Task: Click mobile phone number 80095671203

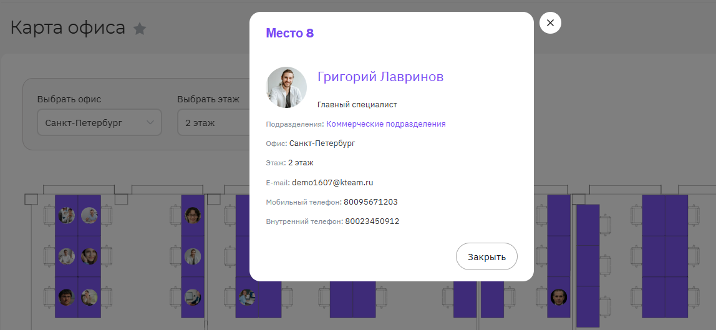Action: 370,201
